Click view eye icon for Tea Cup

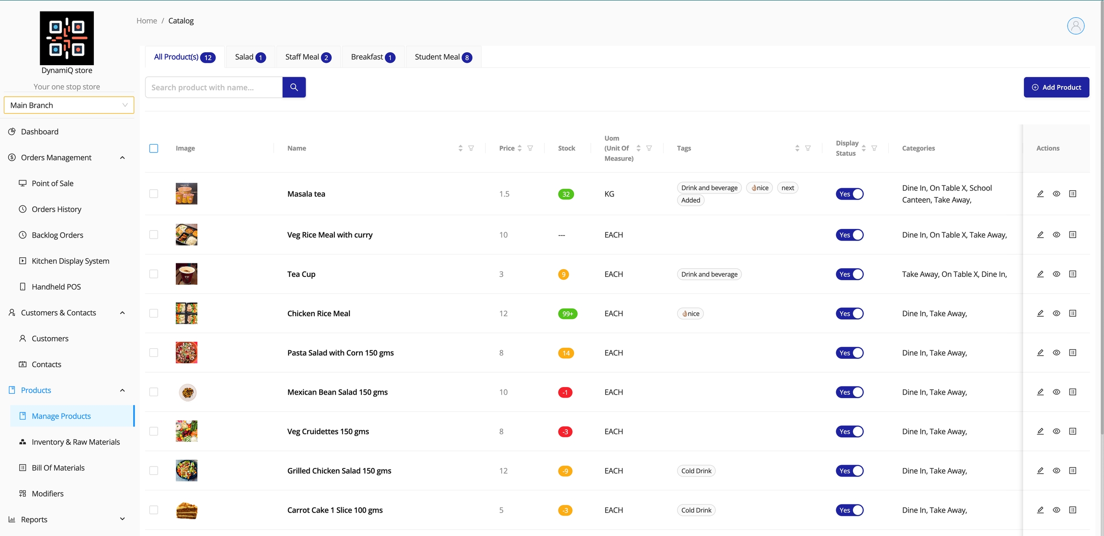coord(1056,274)
